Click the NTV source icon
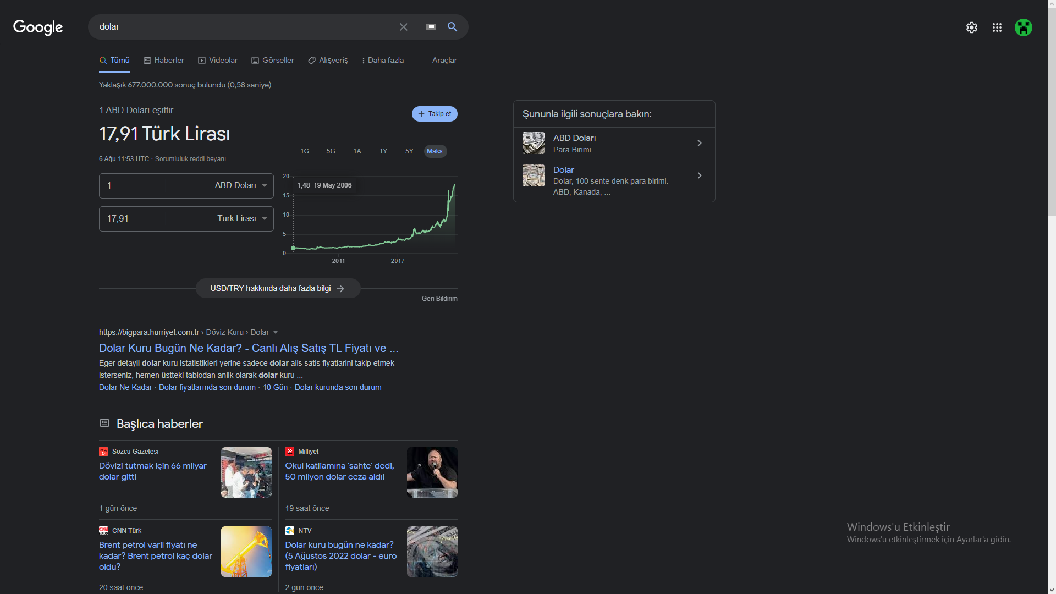 coord(290,531)
